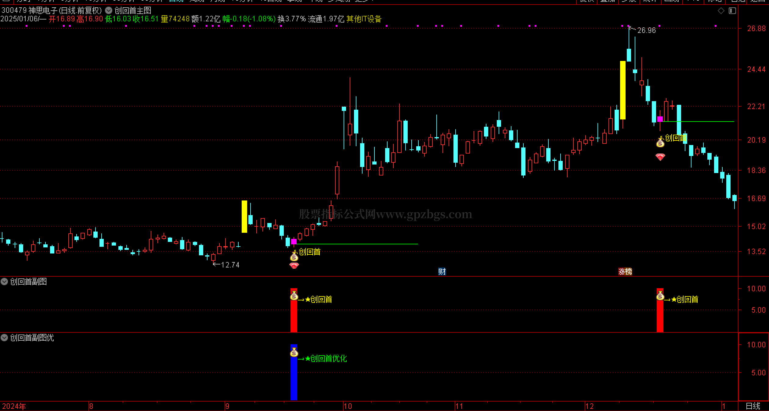The height and width of the screenshot is (411, 769).
Task: Click the red gem icon below December signal
Action: pos(660,157)
